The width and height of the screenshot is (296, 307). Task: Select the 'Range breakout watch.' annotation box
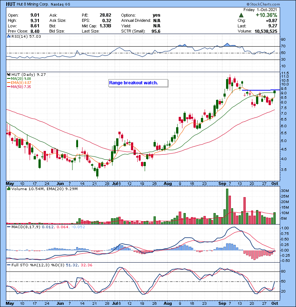pyautogui.click(x=138, y=83)
